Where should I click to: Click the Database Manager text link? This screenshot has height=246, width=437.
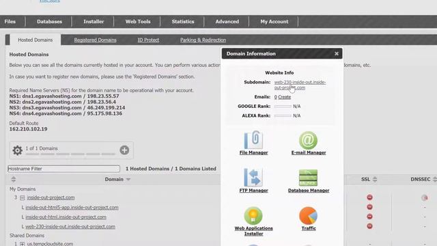309,191
